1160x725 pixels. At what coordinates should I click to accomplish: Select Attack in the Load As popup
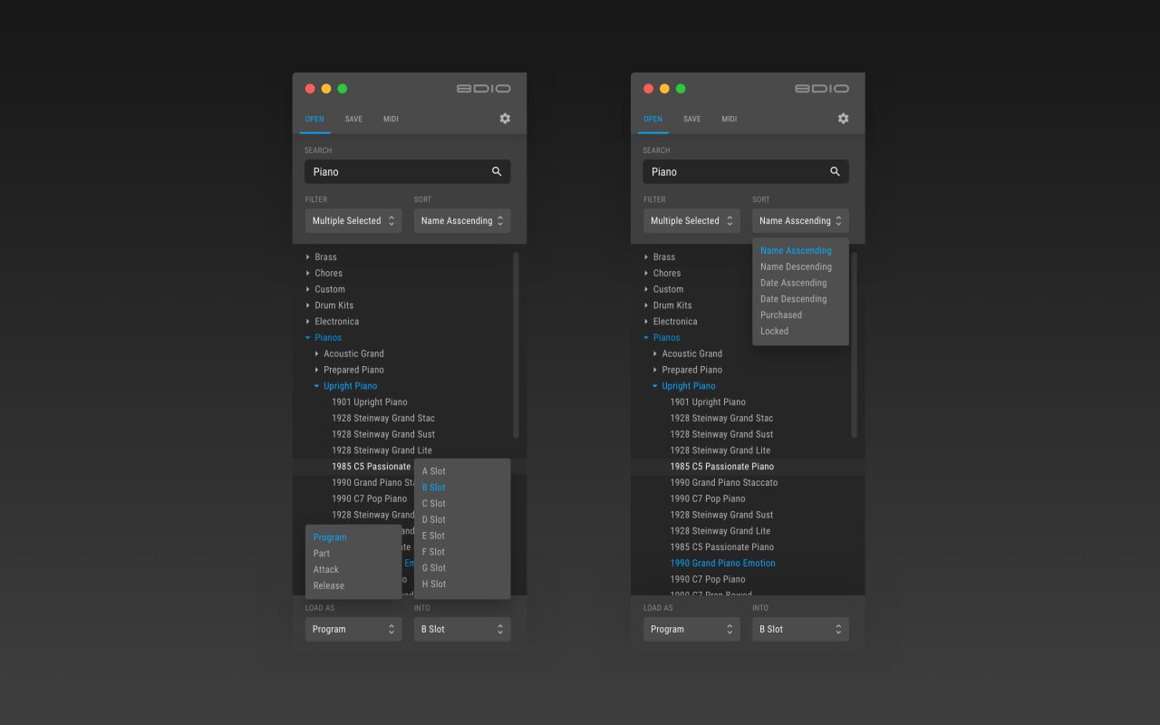click(x=326, y=570)
